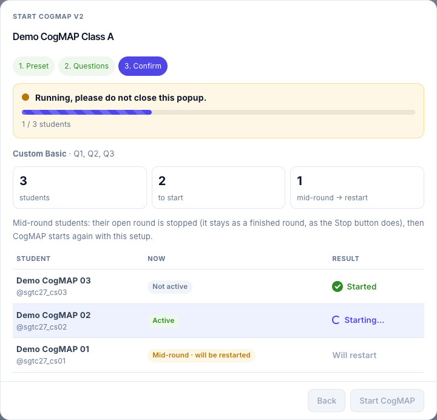Click the mid-round restart count card
This screenshot has height=420, width=437.
coord(357,188)
